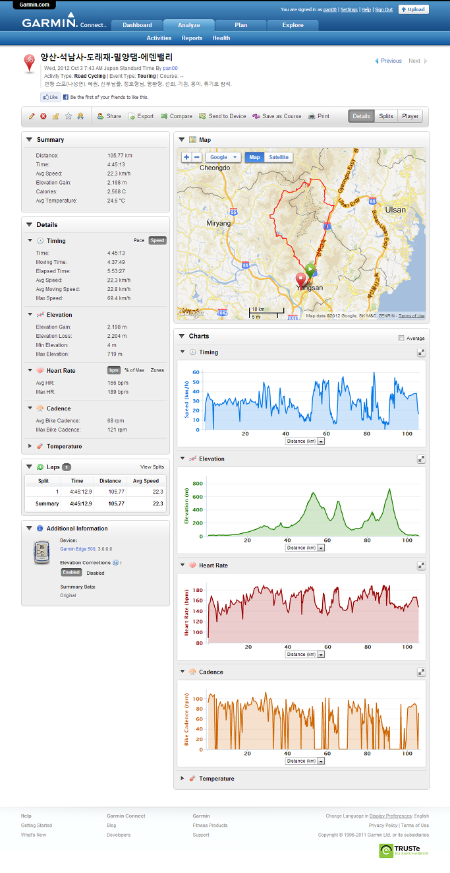Switch map to Map view
Image resolution: width=450 pixels, height=873 pixels.
(x=255, y=157)
